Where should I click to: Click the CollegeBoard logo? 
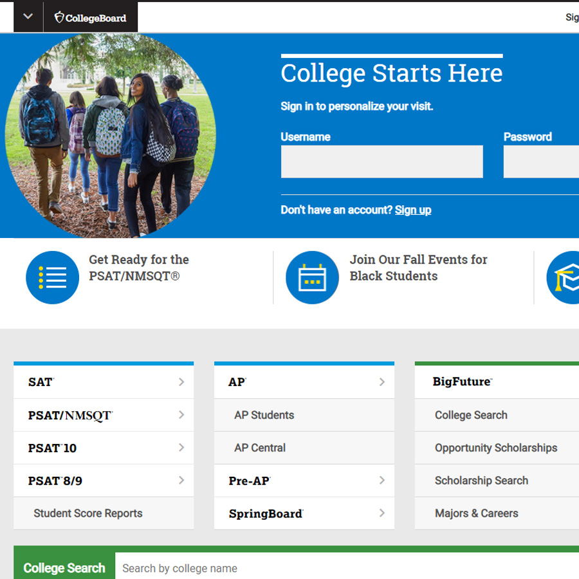point(90,17)
